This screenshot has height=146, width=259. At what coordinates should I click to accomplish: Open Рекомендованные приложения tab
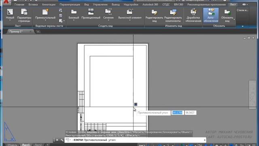tap(206, 4)
